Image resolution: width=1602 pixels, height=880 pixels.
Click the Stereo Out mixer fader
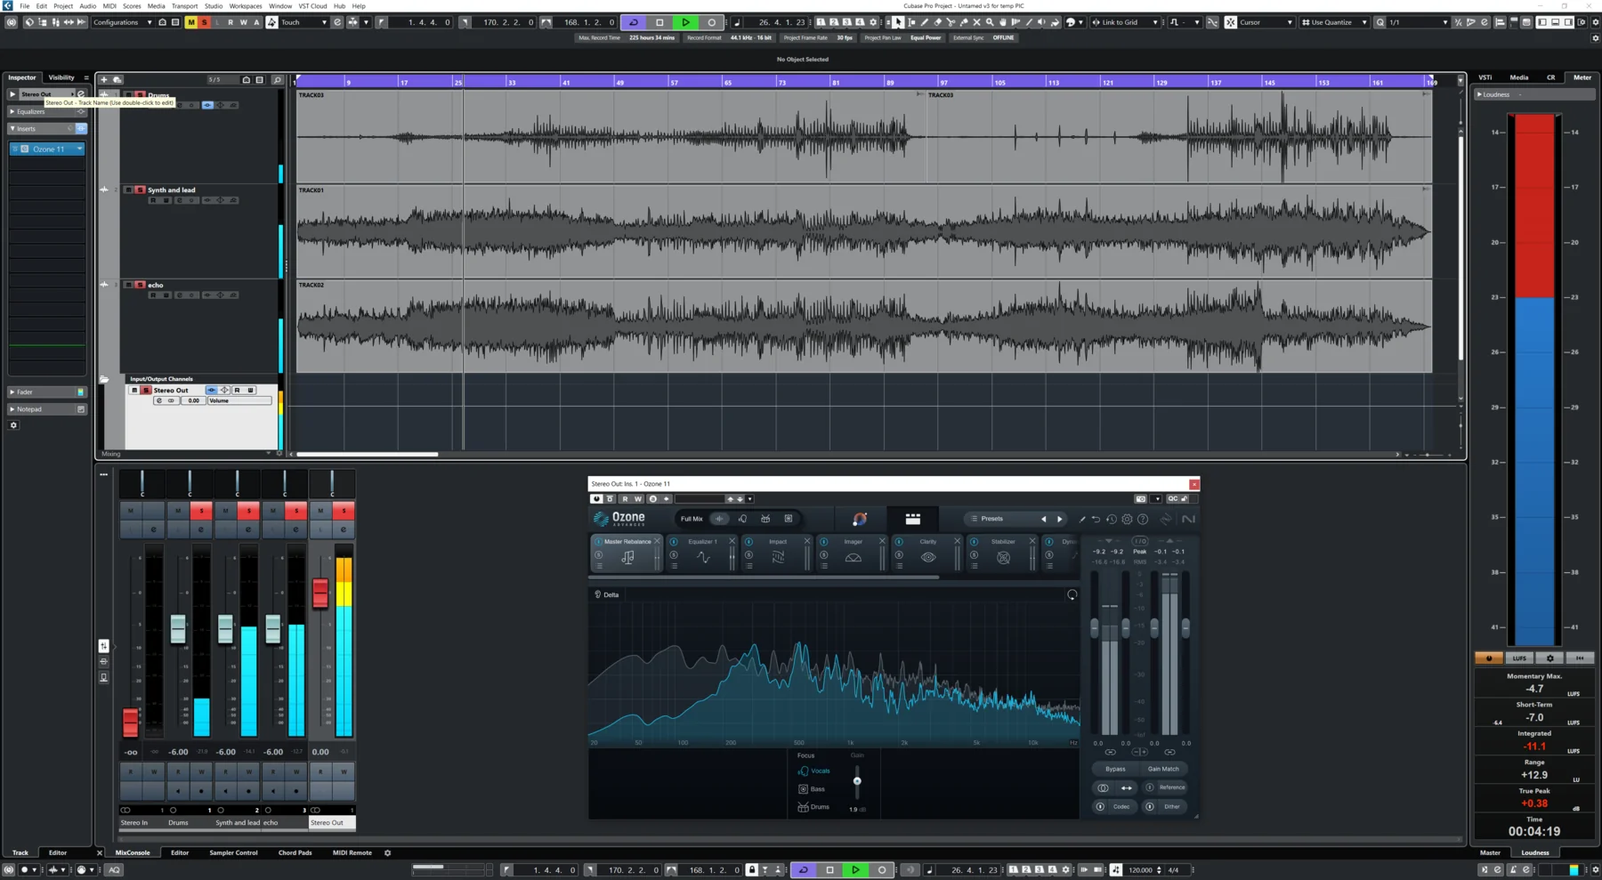pyautogui.click(x=320, y=593)
